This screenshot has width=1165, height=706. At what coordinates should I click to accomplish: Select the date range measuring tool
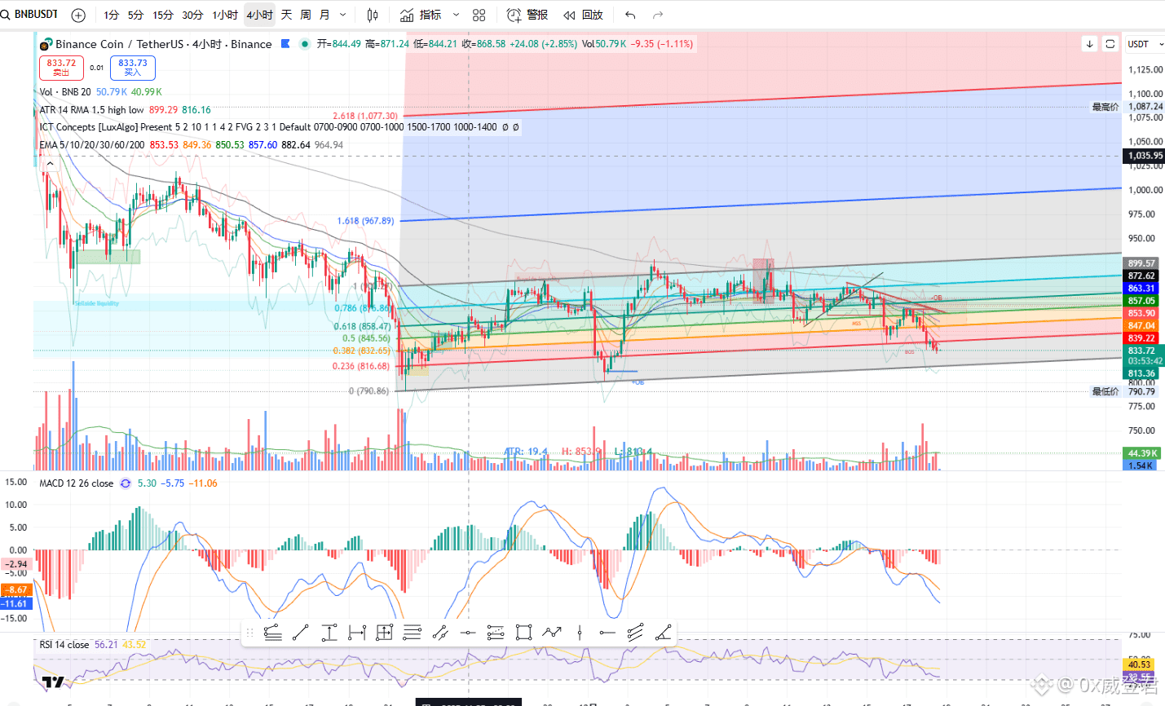click(x=356, y=632)
